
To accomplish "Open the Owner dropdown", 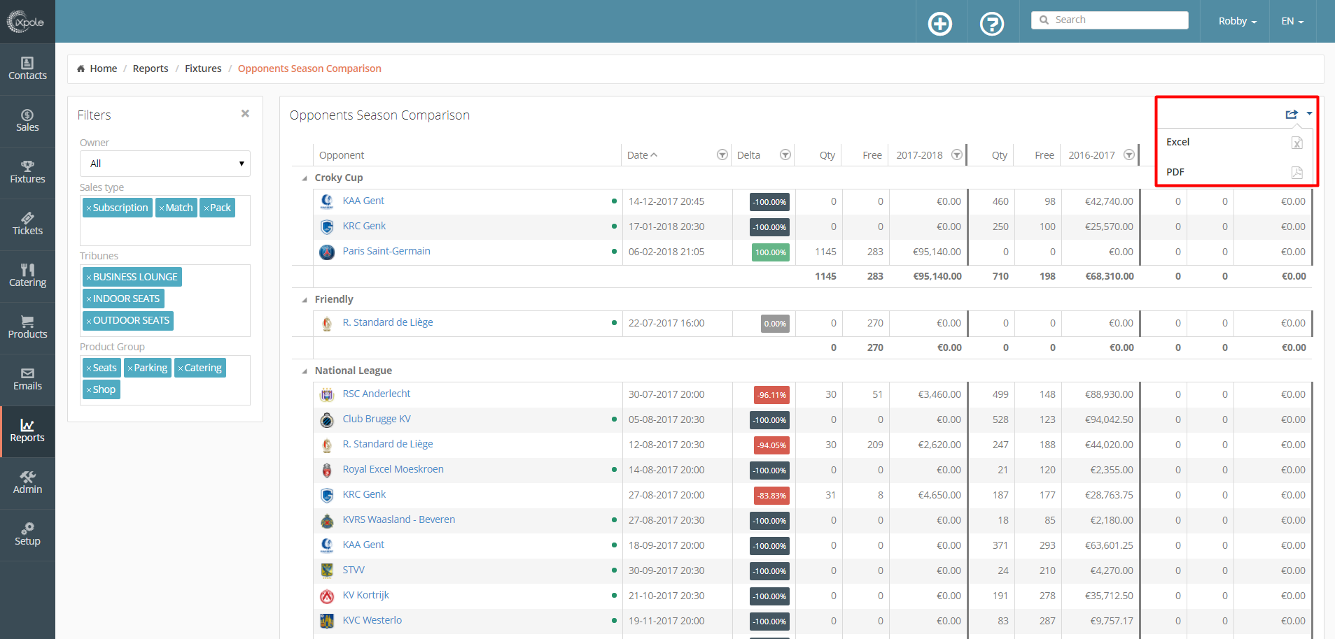I will tap(165, 164).
